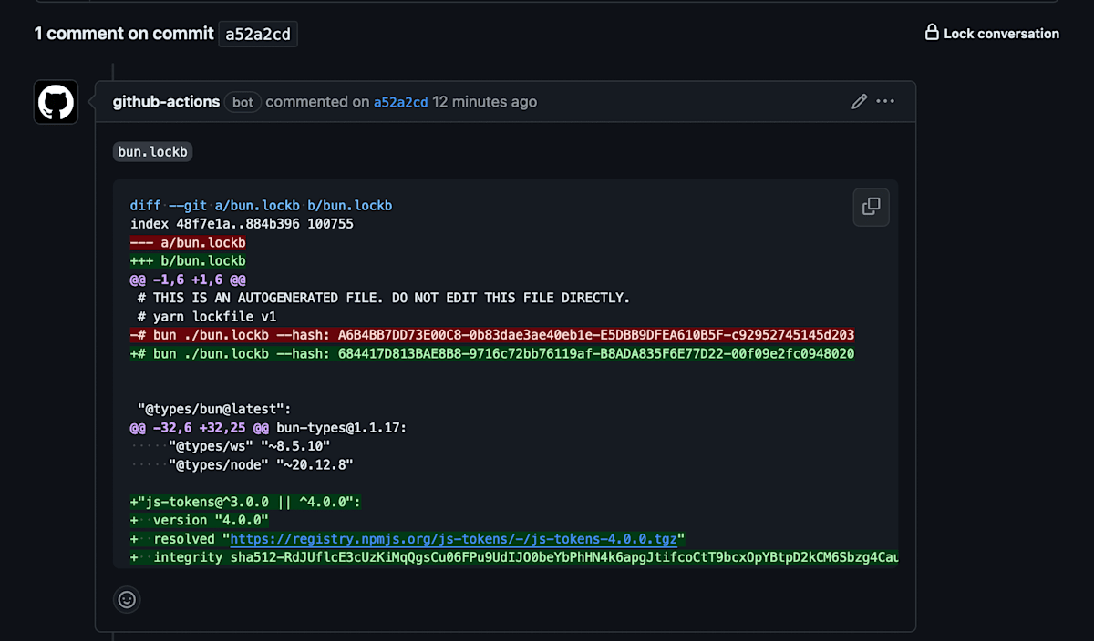Click the github-actions avatar icon
The width and height of the screenshot is (1094, 641).
[x=56, y=102]
